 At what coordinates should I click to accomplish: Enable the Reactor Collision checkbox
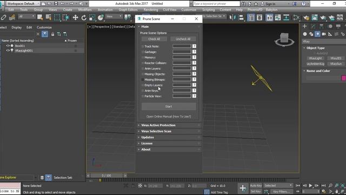click(143, 63)
